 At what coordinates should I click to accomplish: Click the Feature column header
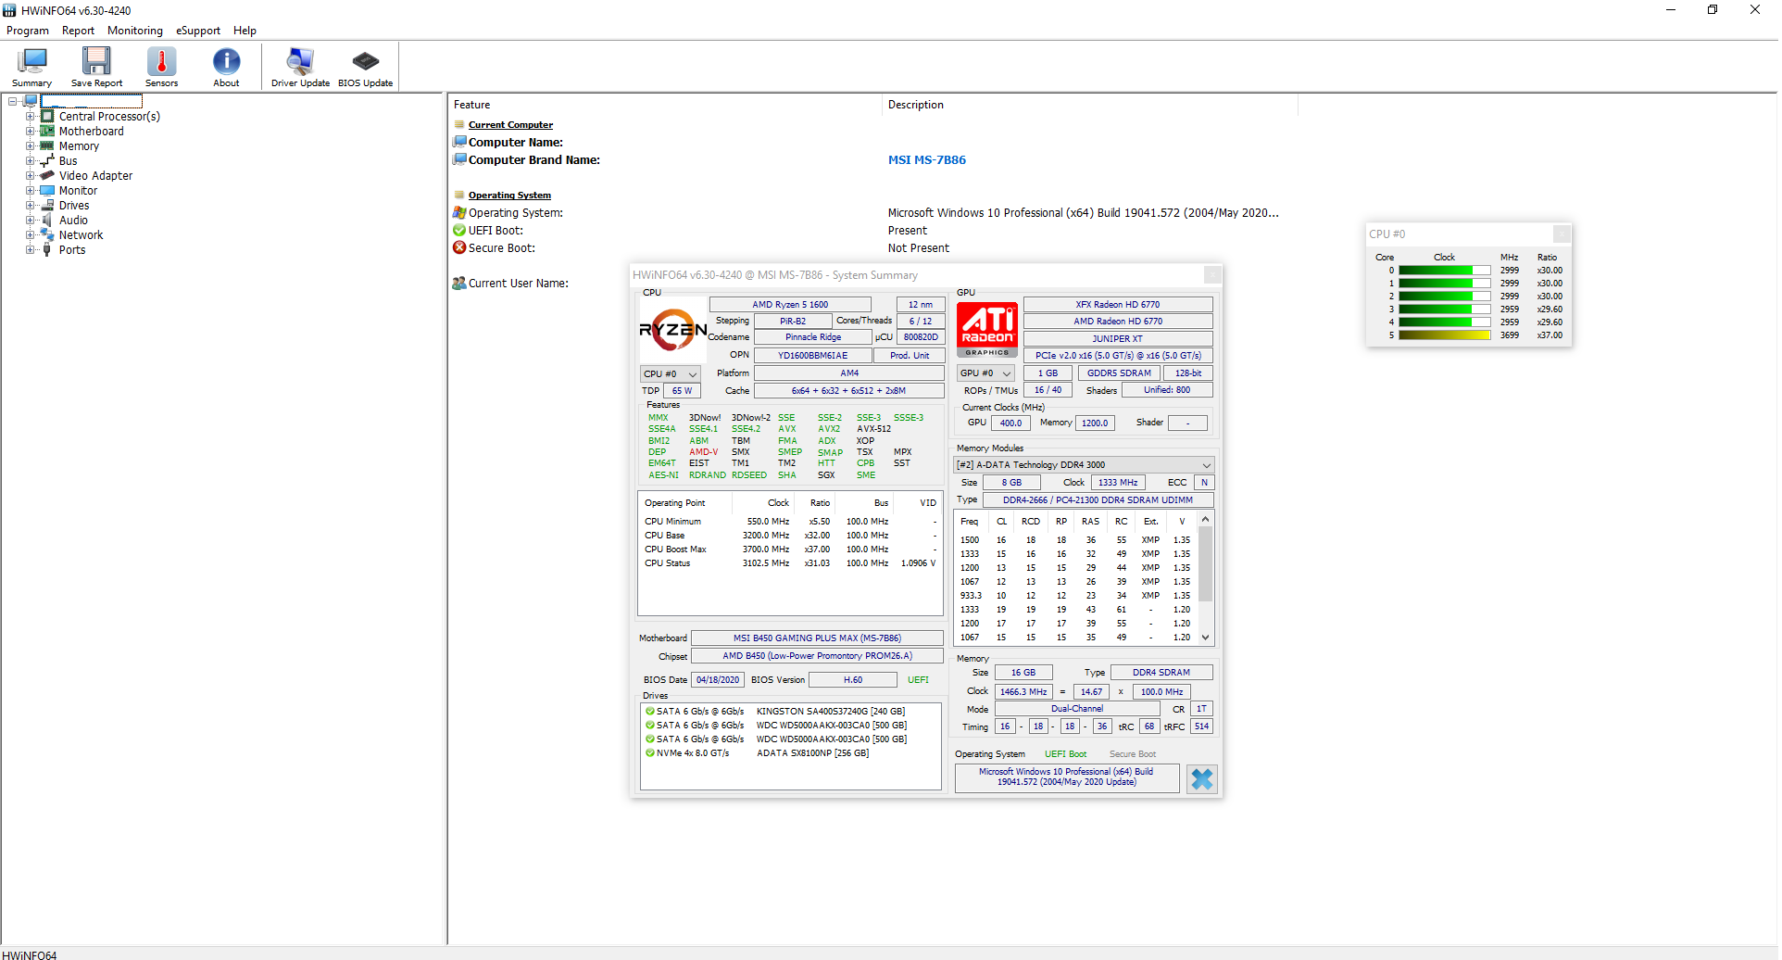tap(665, 106)
